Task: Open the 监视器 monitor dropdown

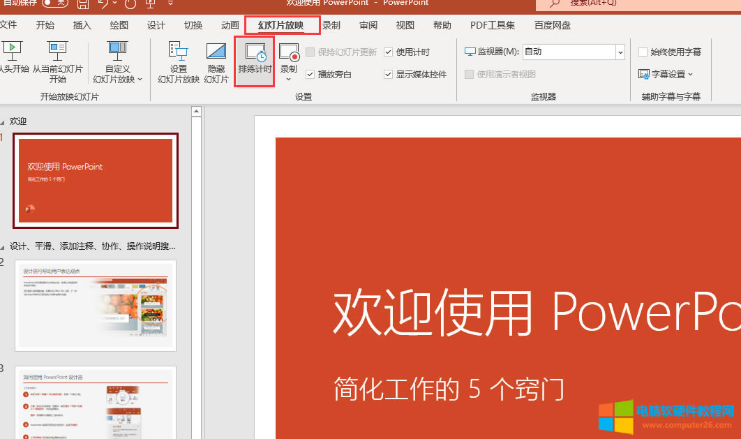Action: click(620, 52)
